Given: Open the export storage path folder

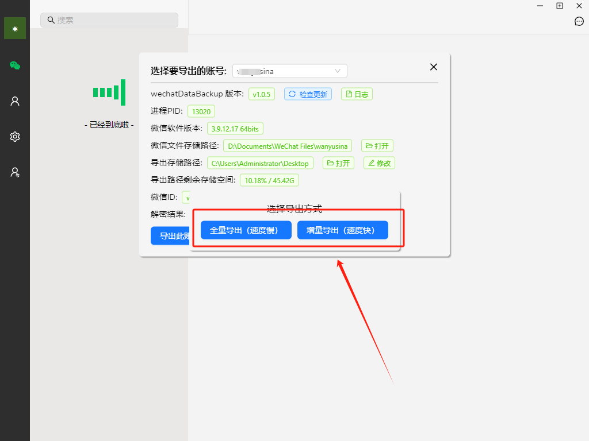Looking at the screenshot, I should [338, 163].
